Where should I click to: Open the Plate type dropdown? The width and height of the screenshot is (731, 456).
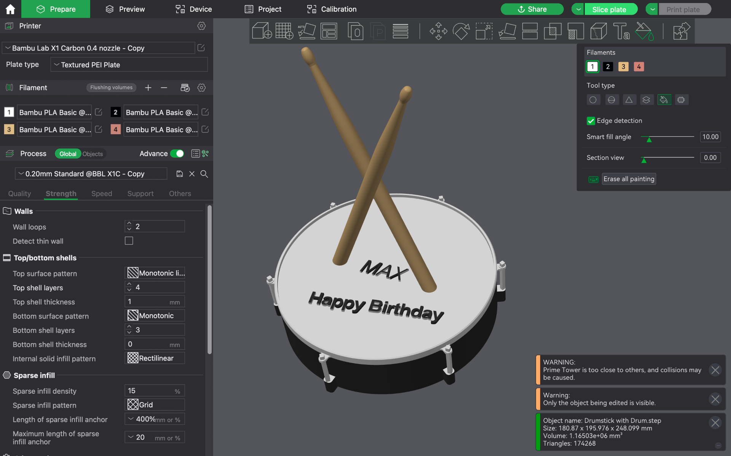(x=129, y=65)
